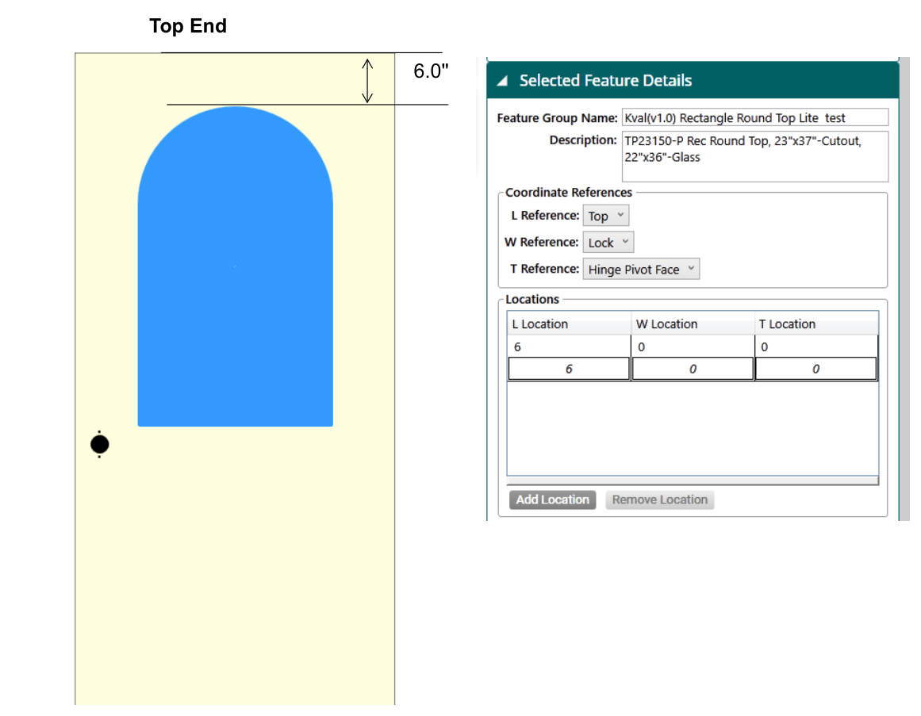921x716 pixels.
Task: Click the Feature Group Name field
Action: 754,117
